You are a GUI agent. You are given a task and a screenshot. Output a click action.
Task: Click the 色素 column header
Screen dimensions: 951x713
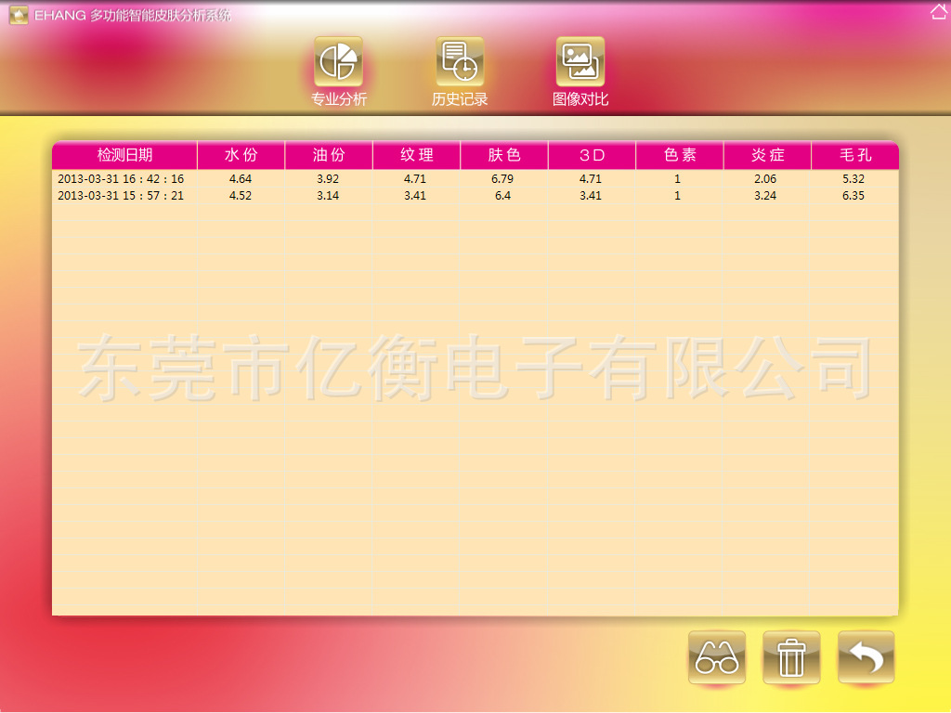pyautogui.click(x=679, y=155)
